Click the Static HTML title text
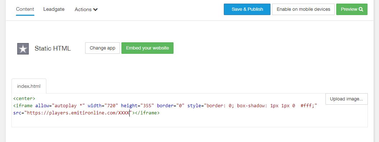Viewport: 379px width, 142px height. click(x=53, y=48)
